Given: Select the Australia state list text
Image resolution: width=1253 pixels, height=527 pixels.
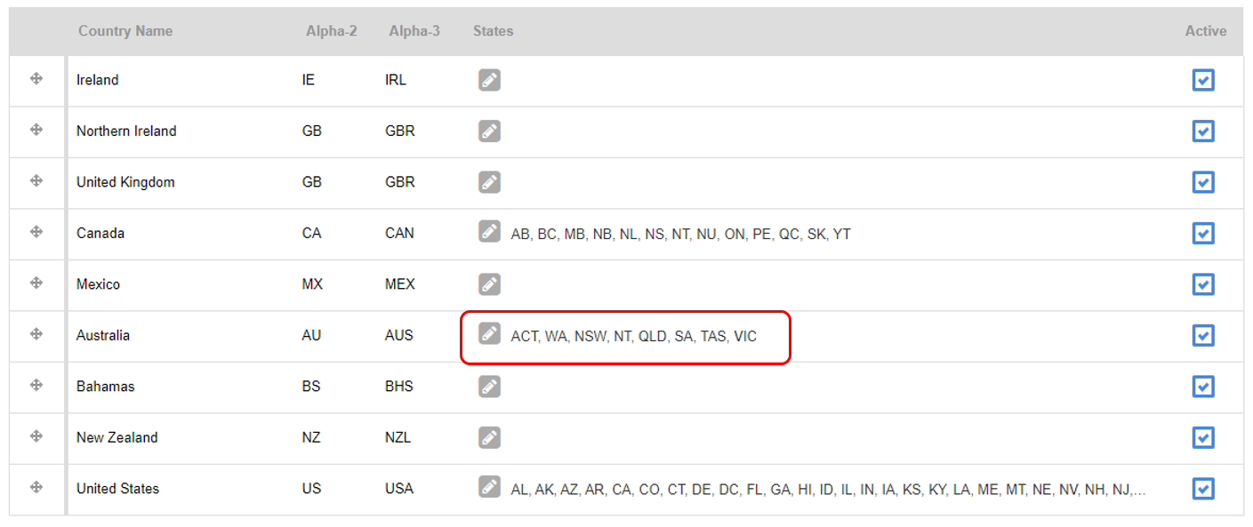Looking at the screenshot, I should (x=634, y=337).
